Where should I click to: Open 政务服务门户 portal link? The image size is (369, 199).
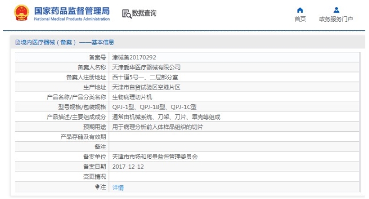[336, 19]
